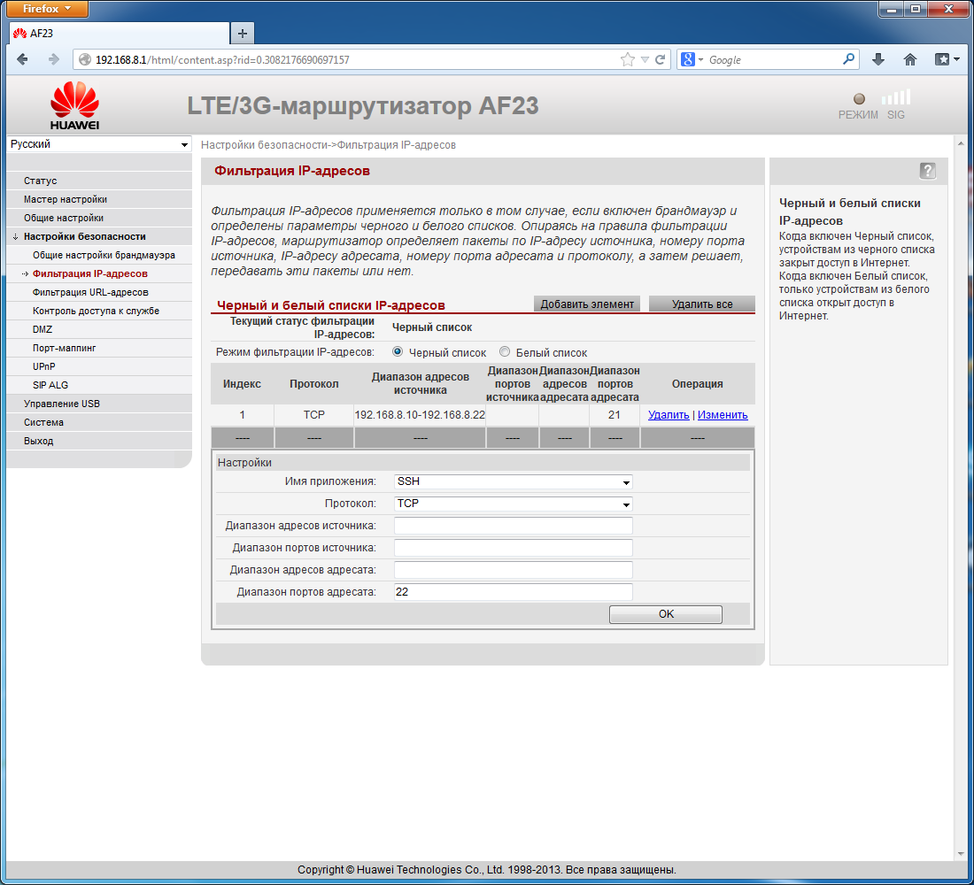Open the Downloads arrow icon

coord(877,59)
